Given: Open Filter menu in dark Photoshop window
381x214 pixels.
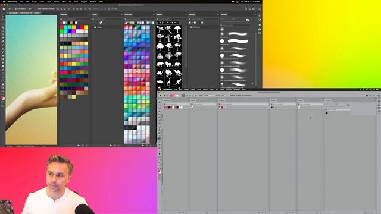Looking at the screenshot, I should [64, 2].
